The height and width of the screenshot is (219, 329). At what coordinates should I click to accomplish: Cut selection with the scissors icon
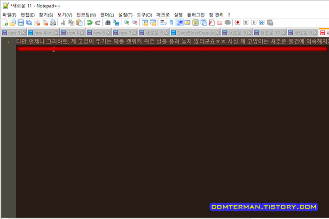click(63, 23)
